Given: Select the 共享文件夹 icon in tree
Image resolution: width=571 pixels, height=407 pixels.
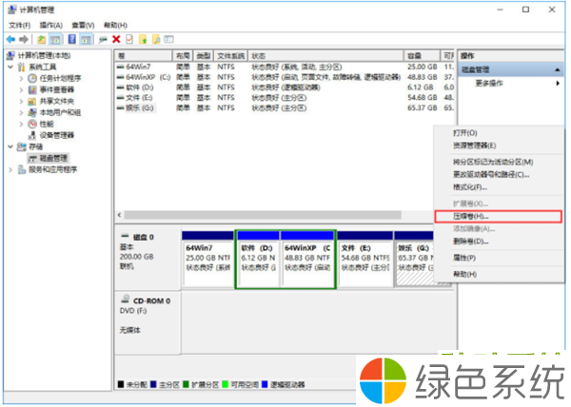Looking at the screenshot, I should [32, 101].
